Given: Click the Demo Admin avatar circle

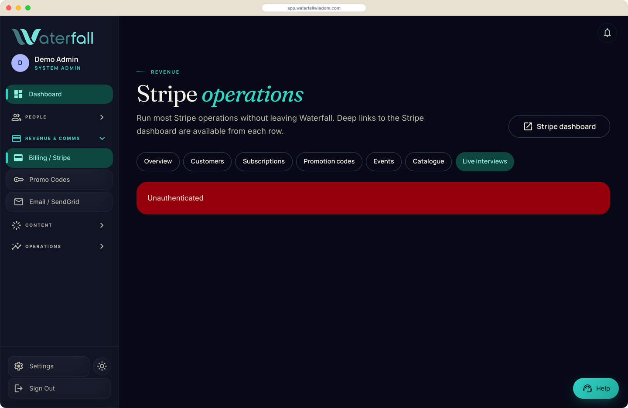Looking at the screenshot, I should pos(20,63).
